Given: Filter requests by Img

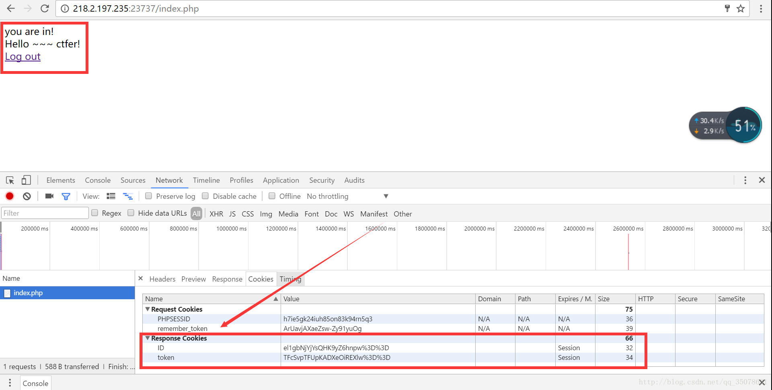Looking at the screenshot, I should coord(266,214).
